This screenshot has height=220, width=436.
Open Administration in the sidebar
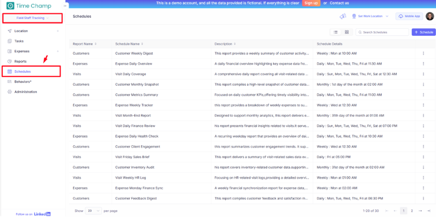pos(25,92)
